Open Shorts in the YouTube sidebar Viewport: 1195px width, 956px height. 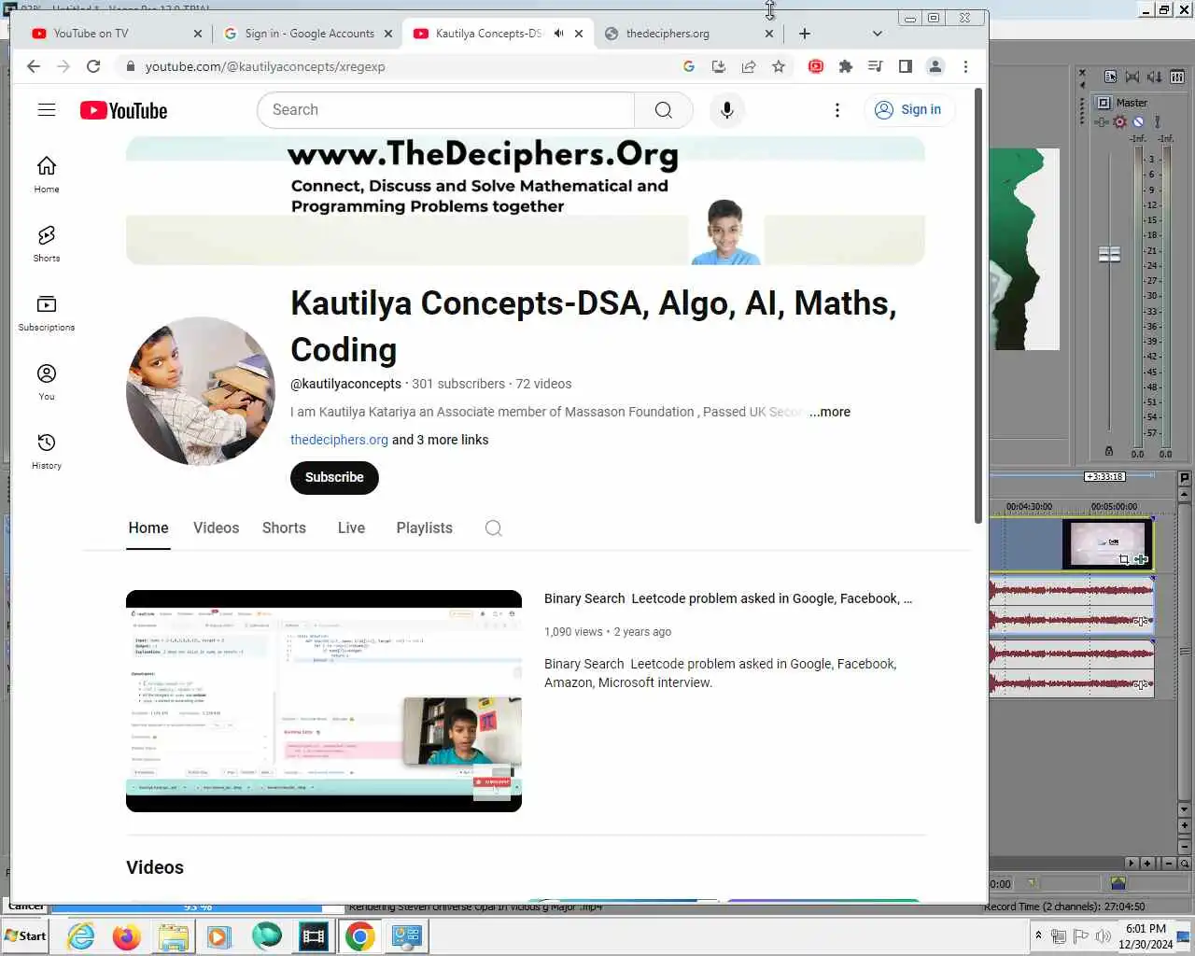pos(47,244)
